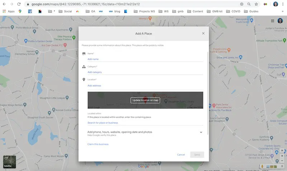The height and width of the screenshot is (171, 287).
Task: Open the Projects WS bookmarks folder
Action: pyautogui.click(x=144, y=11)
